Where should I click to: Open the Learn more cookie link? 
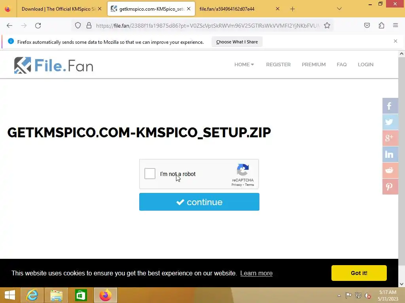click(x=256, y=273)
